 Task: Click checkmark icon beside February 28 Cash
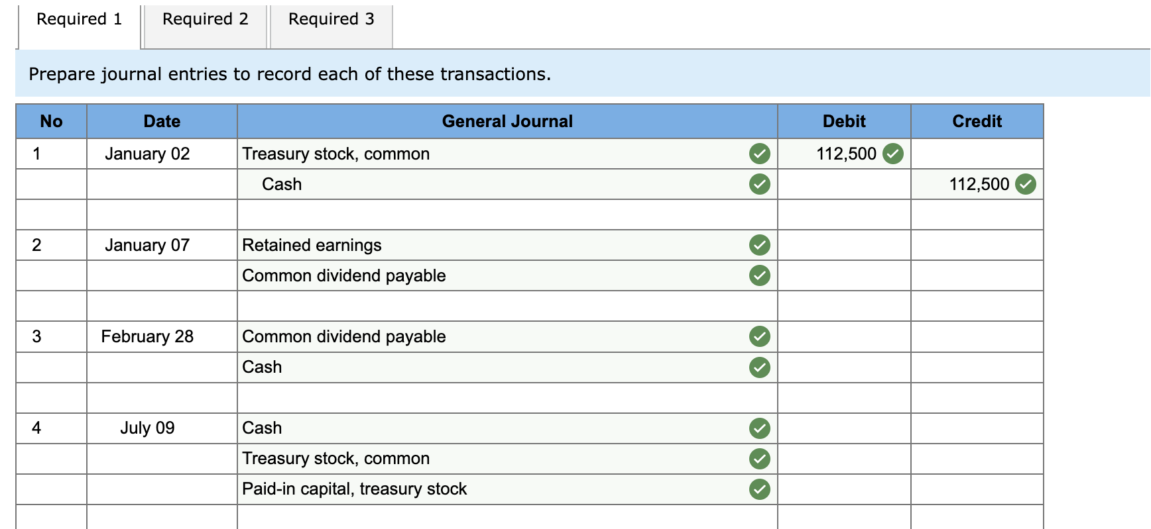click(760, 367)
